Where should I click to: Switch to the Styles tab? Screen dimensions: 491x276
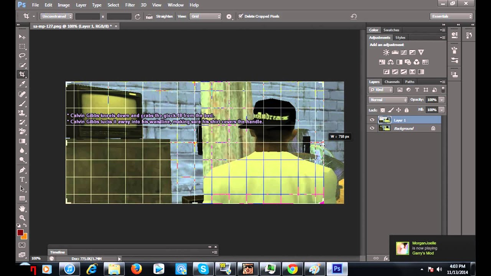click(x=400, y=38)
